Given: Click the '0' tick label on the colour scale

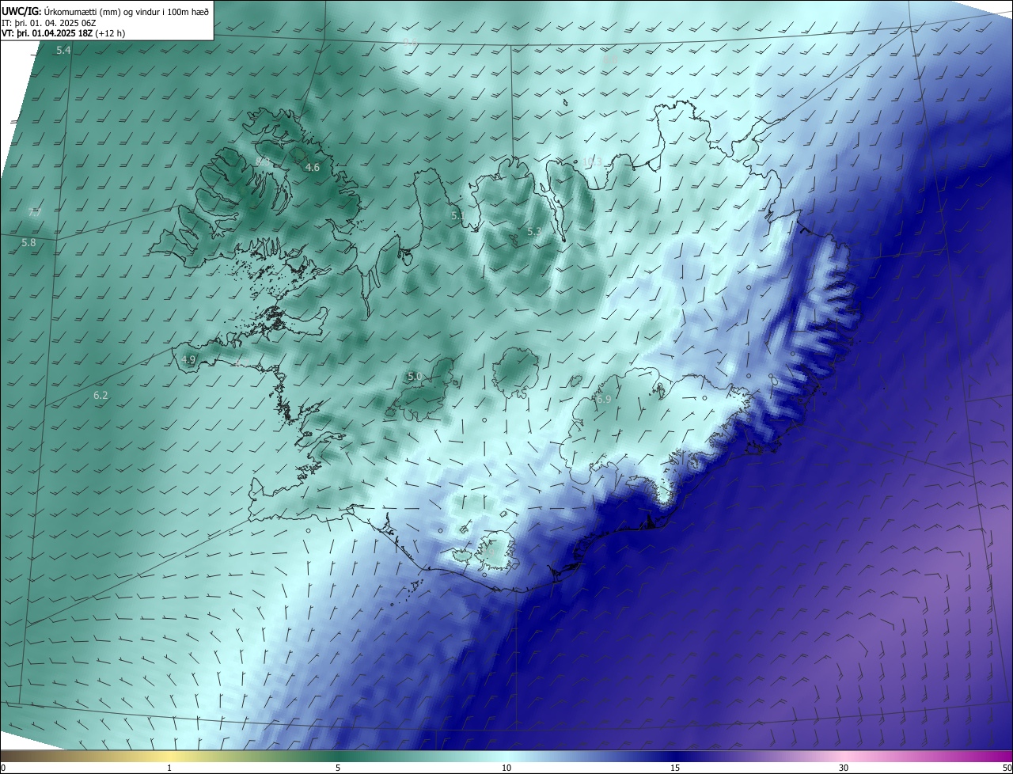Looking at the screenshot, I should click(x=3, y=768).
